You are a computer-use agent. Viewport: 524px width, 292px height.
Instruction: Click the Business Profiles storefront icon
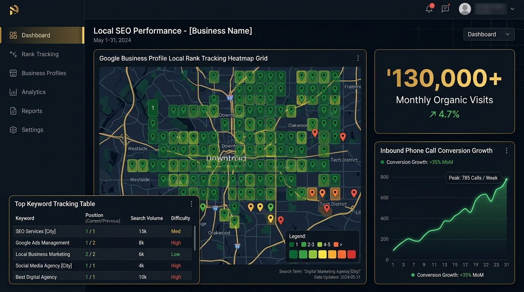click(x=13, y=73)
